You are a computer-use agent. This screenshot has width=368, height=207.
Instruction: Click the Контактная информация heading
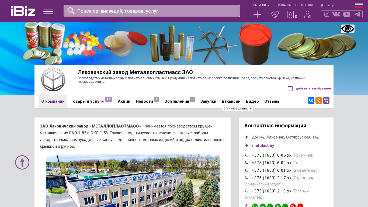coord(275,126)
